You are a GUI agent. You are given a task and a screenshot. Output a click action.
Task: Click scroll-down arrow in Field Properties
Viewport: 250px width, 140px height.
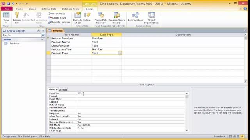(187, 131)
